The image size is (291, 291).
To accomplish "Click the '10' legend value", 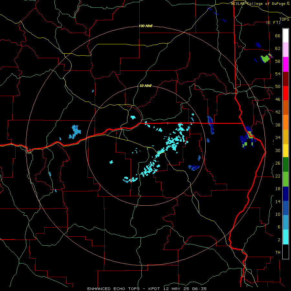I will point(278,214).
